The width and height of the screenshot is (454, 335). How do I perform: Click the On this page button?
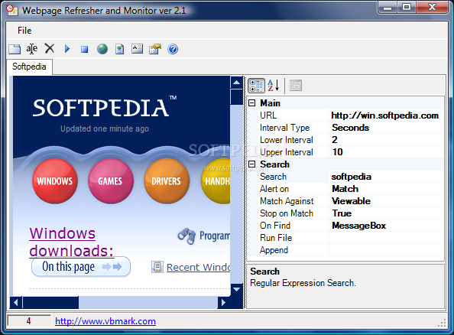pyautogui.click(x=81, y=267)
